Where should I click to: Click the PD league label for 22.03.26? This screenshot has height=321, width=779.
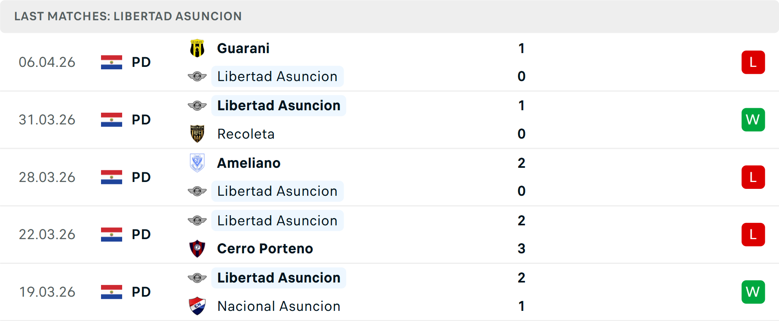coord(141,234)
